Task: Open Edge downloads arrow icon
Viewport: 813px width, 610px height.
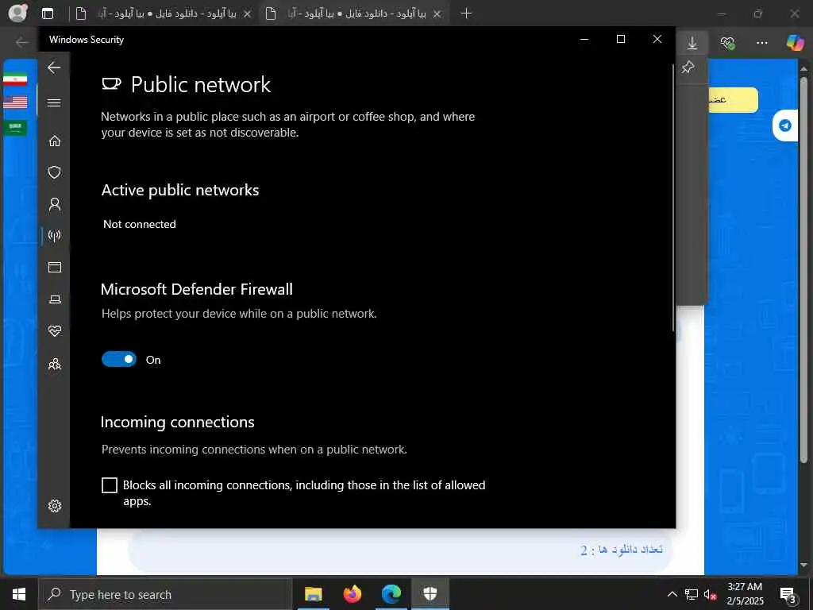Action: [x=692, y=43]
